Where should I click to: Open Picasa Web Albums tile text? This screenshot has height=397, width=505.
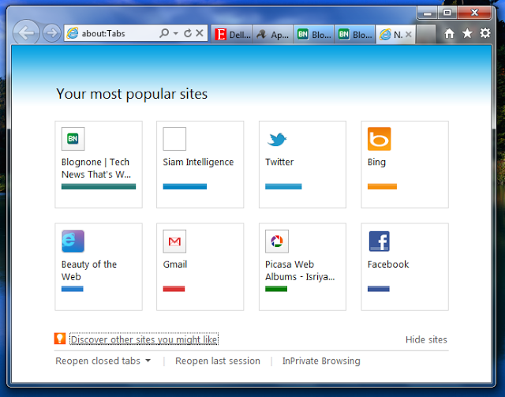point(300,271)
